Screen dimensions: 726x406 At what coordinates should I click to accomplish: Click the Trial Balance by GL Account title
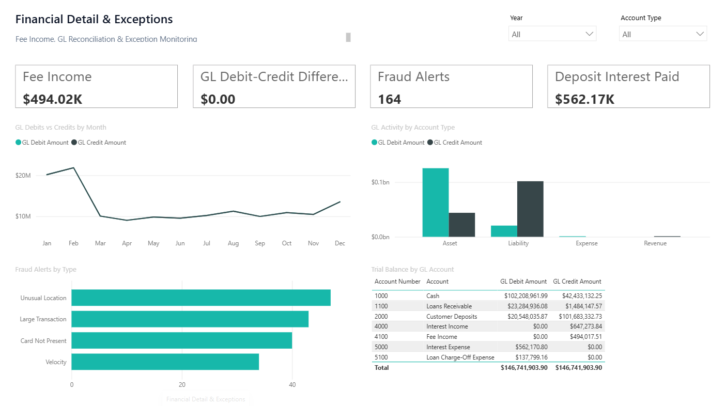click(x=412, y=270)
